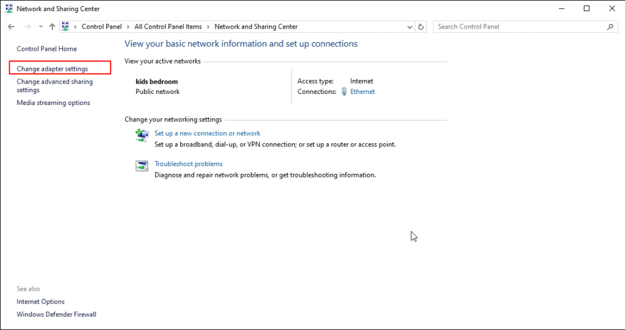Open Media streaming options
The width and height of the screenshot is (625, 330).
point(53,103)
